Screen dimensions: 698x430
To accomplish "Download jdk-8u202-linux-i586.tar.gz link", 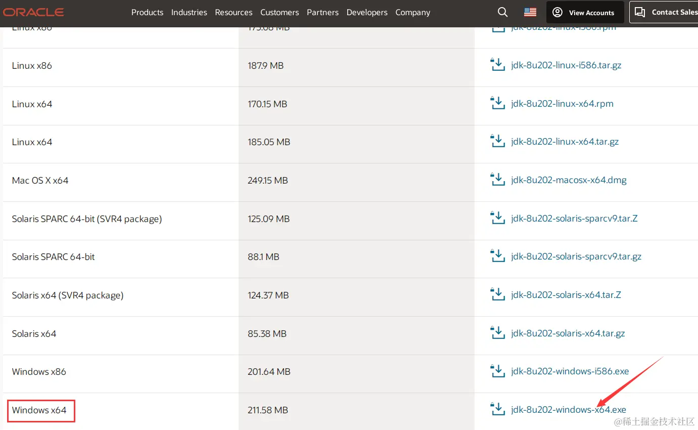I will 566,65.
